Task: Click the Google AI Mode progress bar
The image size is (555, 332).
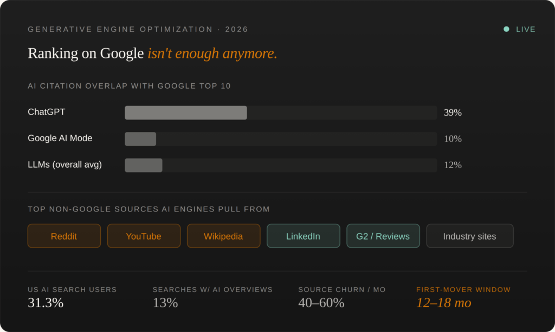Action: [x=281, y=139]
